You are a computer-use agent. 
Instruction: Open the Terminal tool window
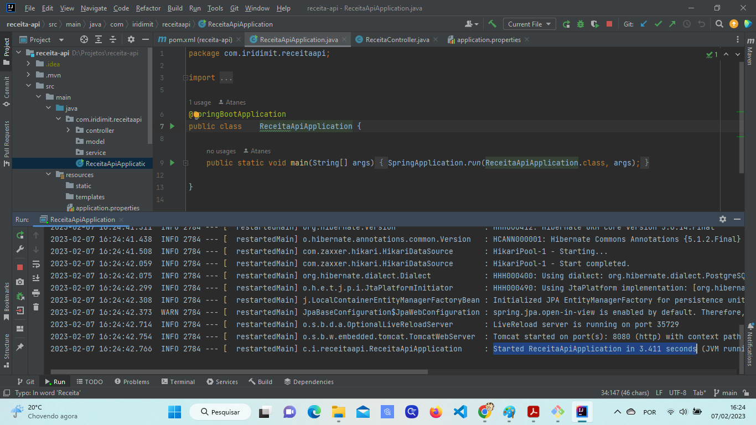pyautogui.click(x=178, y=381)
